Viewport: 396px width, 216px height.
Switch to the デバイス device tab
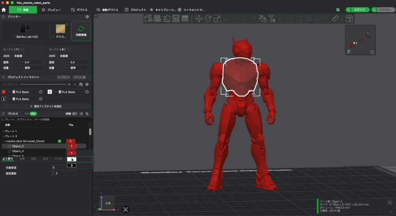(x=79, y=10)
